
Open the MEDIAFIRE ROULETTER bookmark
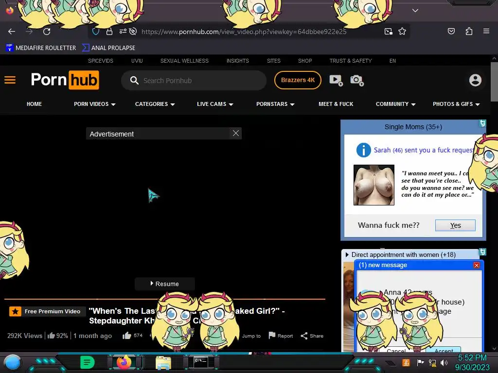(41, 48)
